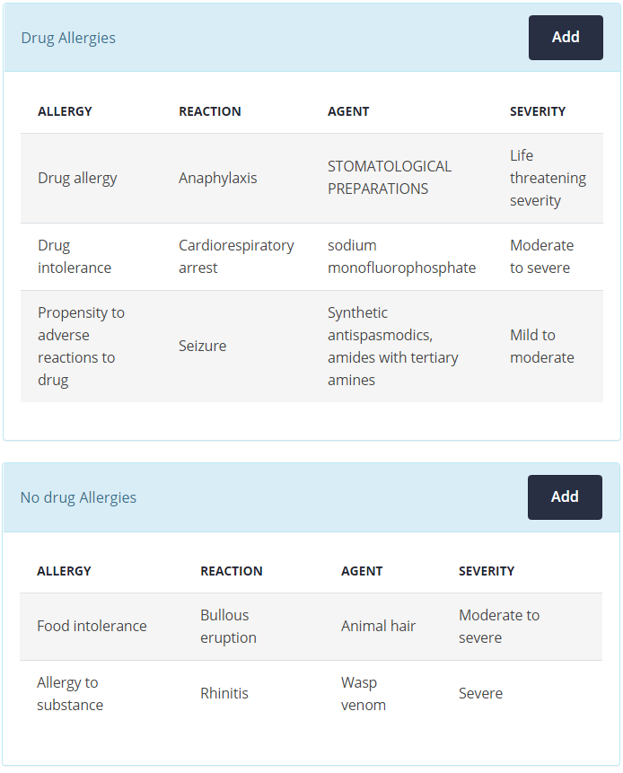The width and height of the screenshot is (623, 773).
Task: Select the Rhinitis reaction cell
Action: click(x=224, y=693)
